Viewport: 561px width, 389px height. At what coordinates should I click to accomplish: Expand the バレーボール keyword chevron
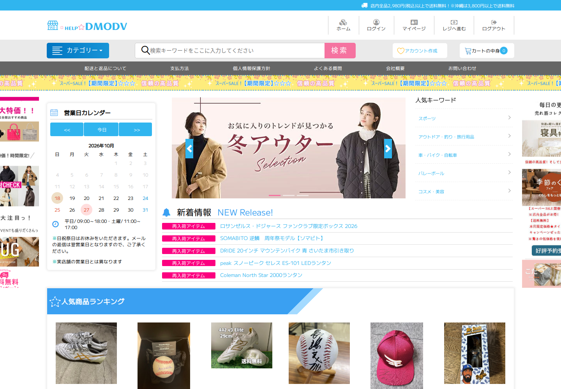click(x=510, y=172)
